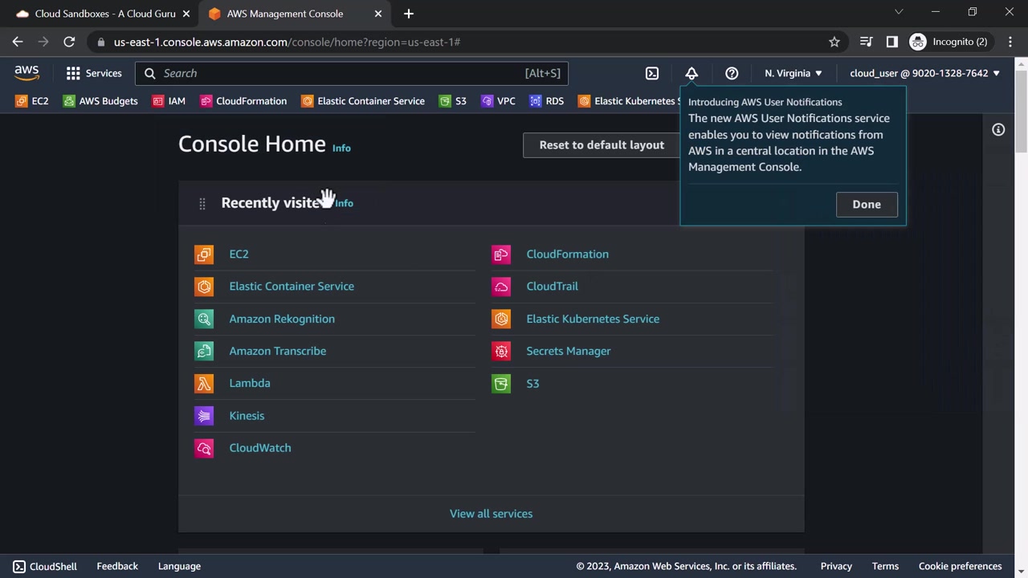This screenshot has height=578, width=1028.
Task: Open Feedback in the footer
Action: click(x=117, y=566)
